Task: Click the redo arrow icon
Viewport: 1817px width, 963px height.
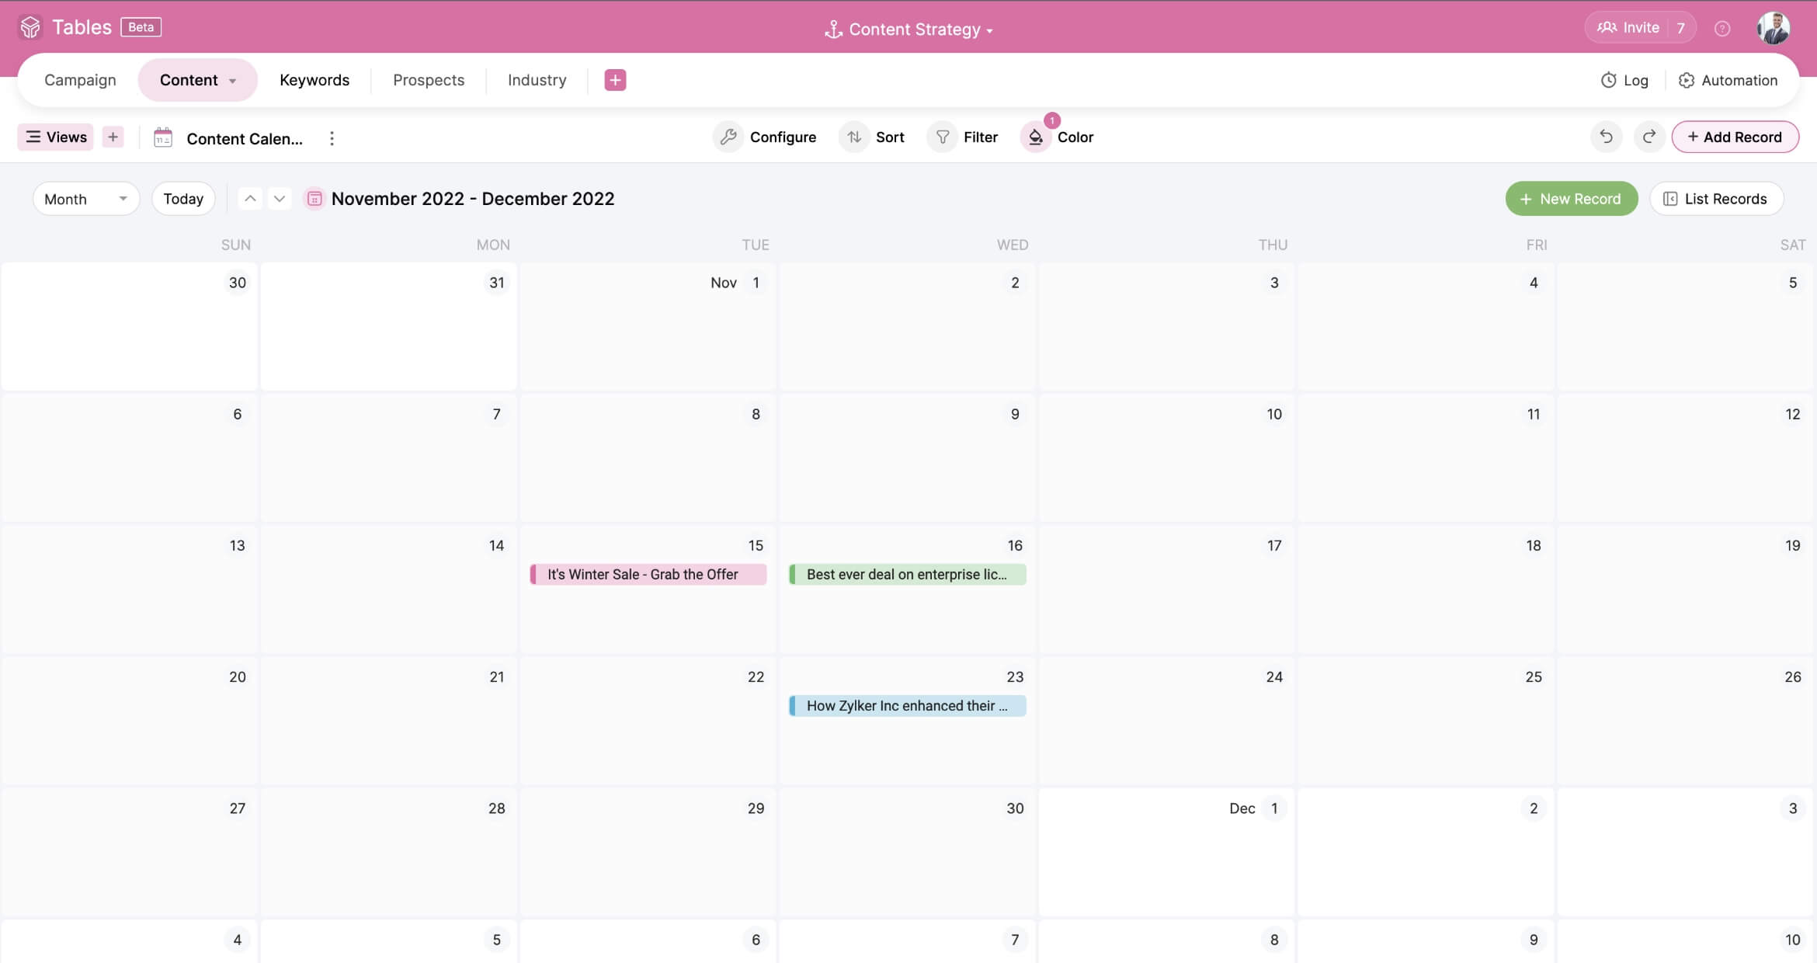Action: click(1649, 137)
